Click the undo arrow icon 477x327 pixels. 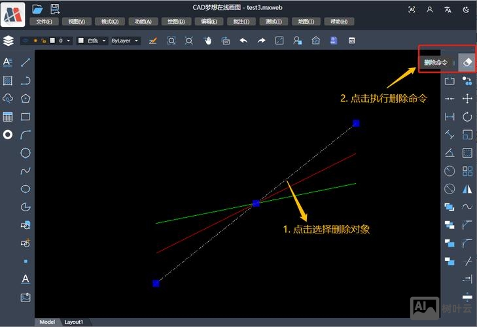point(243,41)
